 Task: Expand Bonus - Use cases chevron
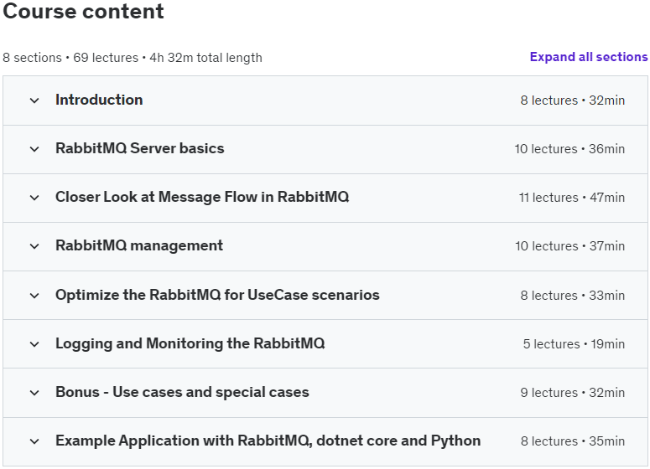[34, 393]
